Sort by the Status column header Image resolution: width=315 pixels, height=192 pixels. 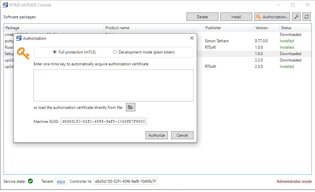pyautogui.click(x=295, y=28)
